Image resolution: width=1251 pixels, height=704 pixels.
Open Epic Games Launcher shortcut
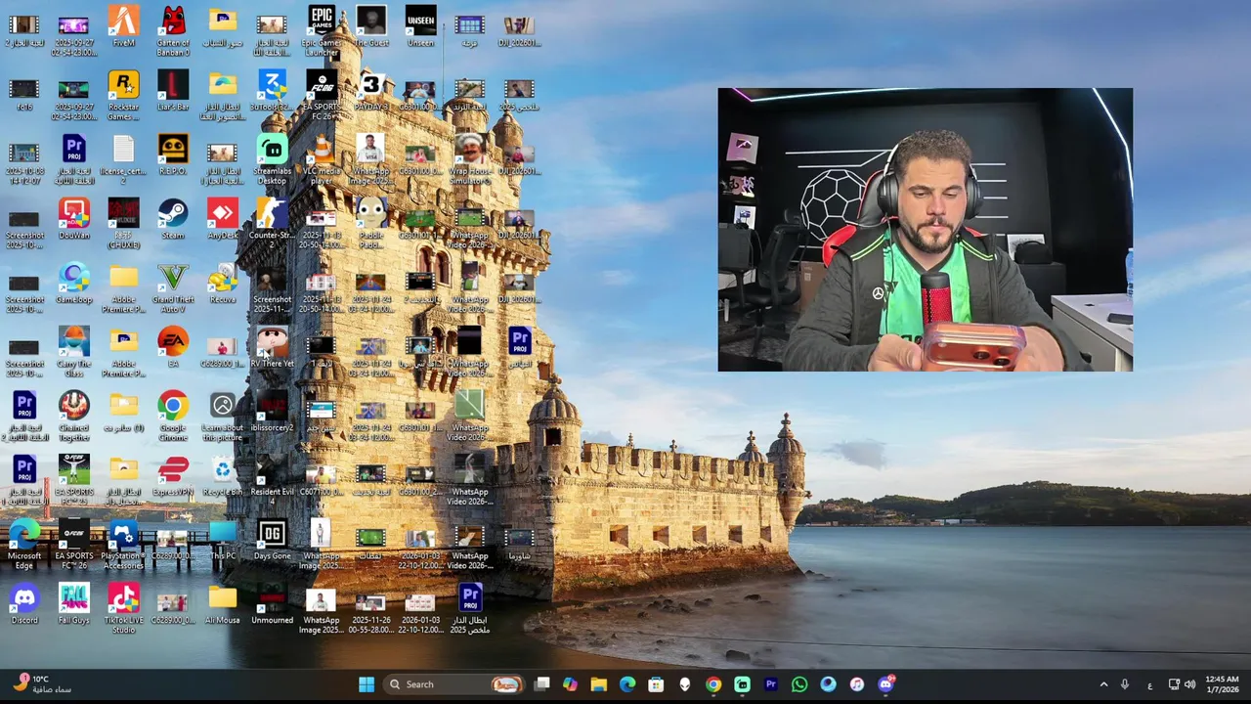[x=322, y=31]
